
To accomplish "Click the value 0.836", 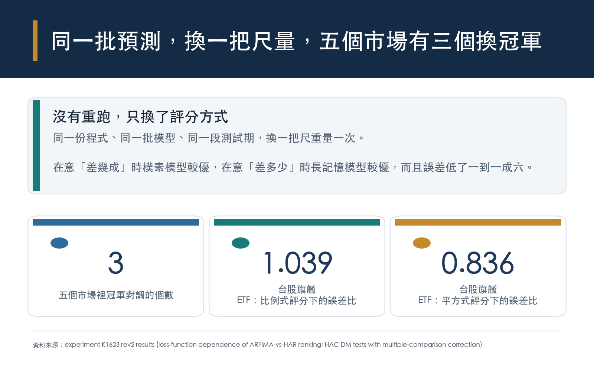I will [x=478, y=263].
